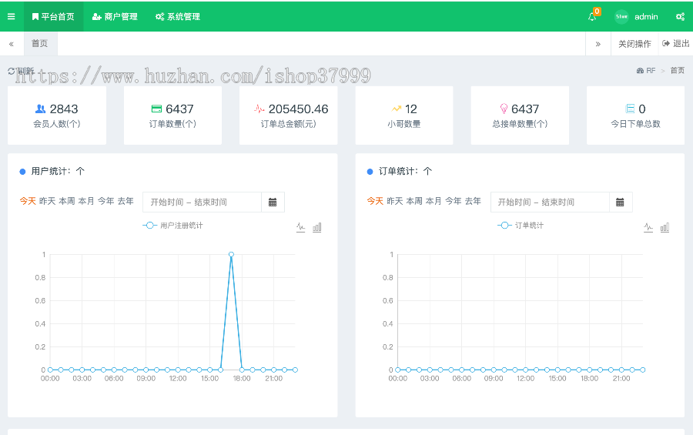
Task: Open the 系统管理 top menu
Action: [178, 16]
